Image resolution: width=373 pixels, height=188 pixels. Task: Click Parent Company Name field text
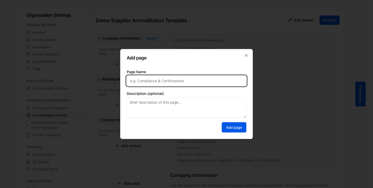196,142
